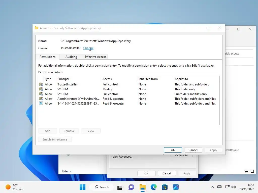
Task: Open network settings tray icon
Action: coord(228,187)
